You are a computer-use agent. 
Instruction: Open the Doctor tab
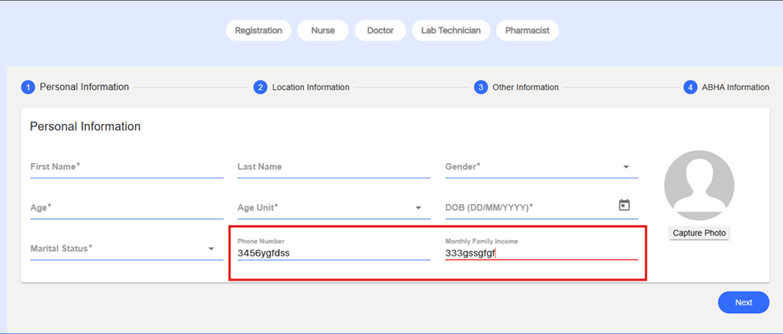point(380,31)
